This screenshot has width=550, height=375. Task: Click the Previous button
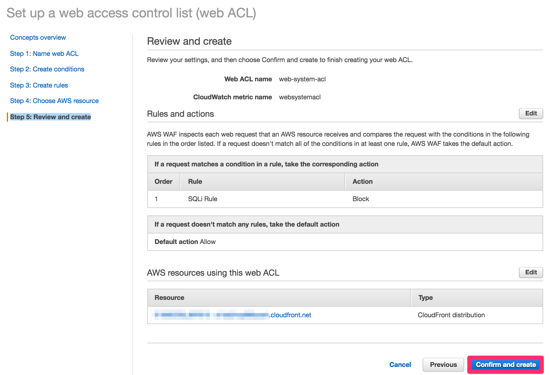pyautogui.click(x=443, y=364)
